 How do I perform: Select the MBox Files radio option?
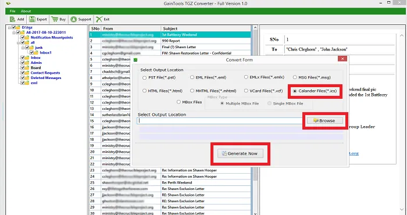point(178,102)
